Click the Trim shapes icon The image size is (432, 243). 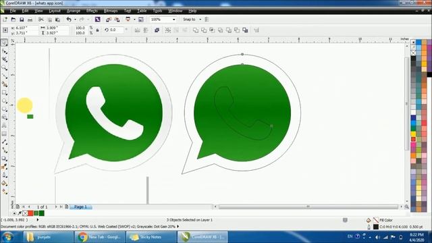pos(204,30)
